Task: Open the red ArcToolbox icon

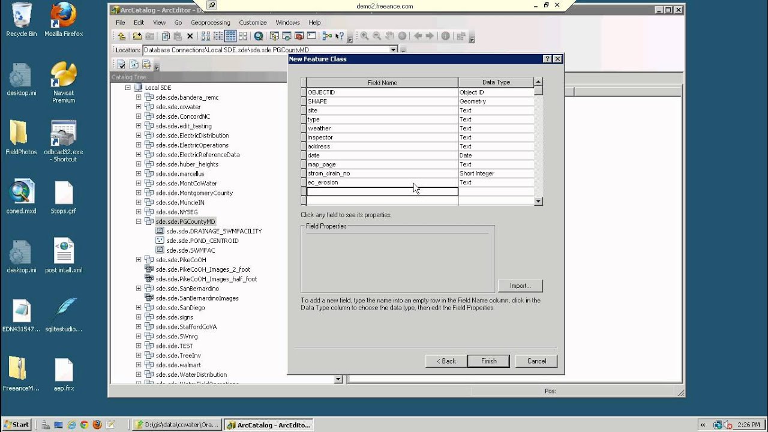Action: tap(299, 36)
